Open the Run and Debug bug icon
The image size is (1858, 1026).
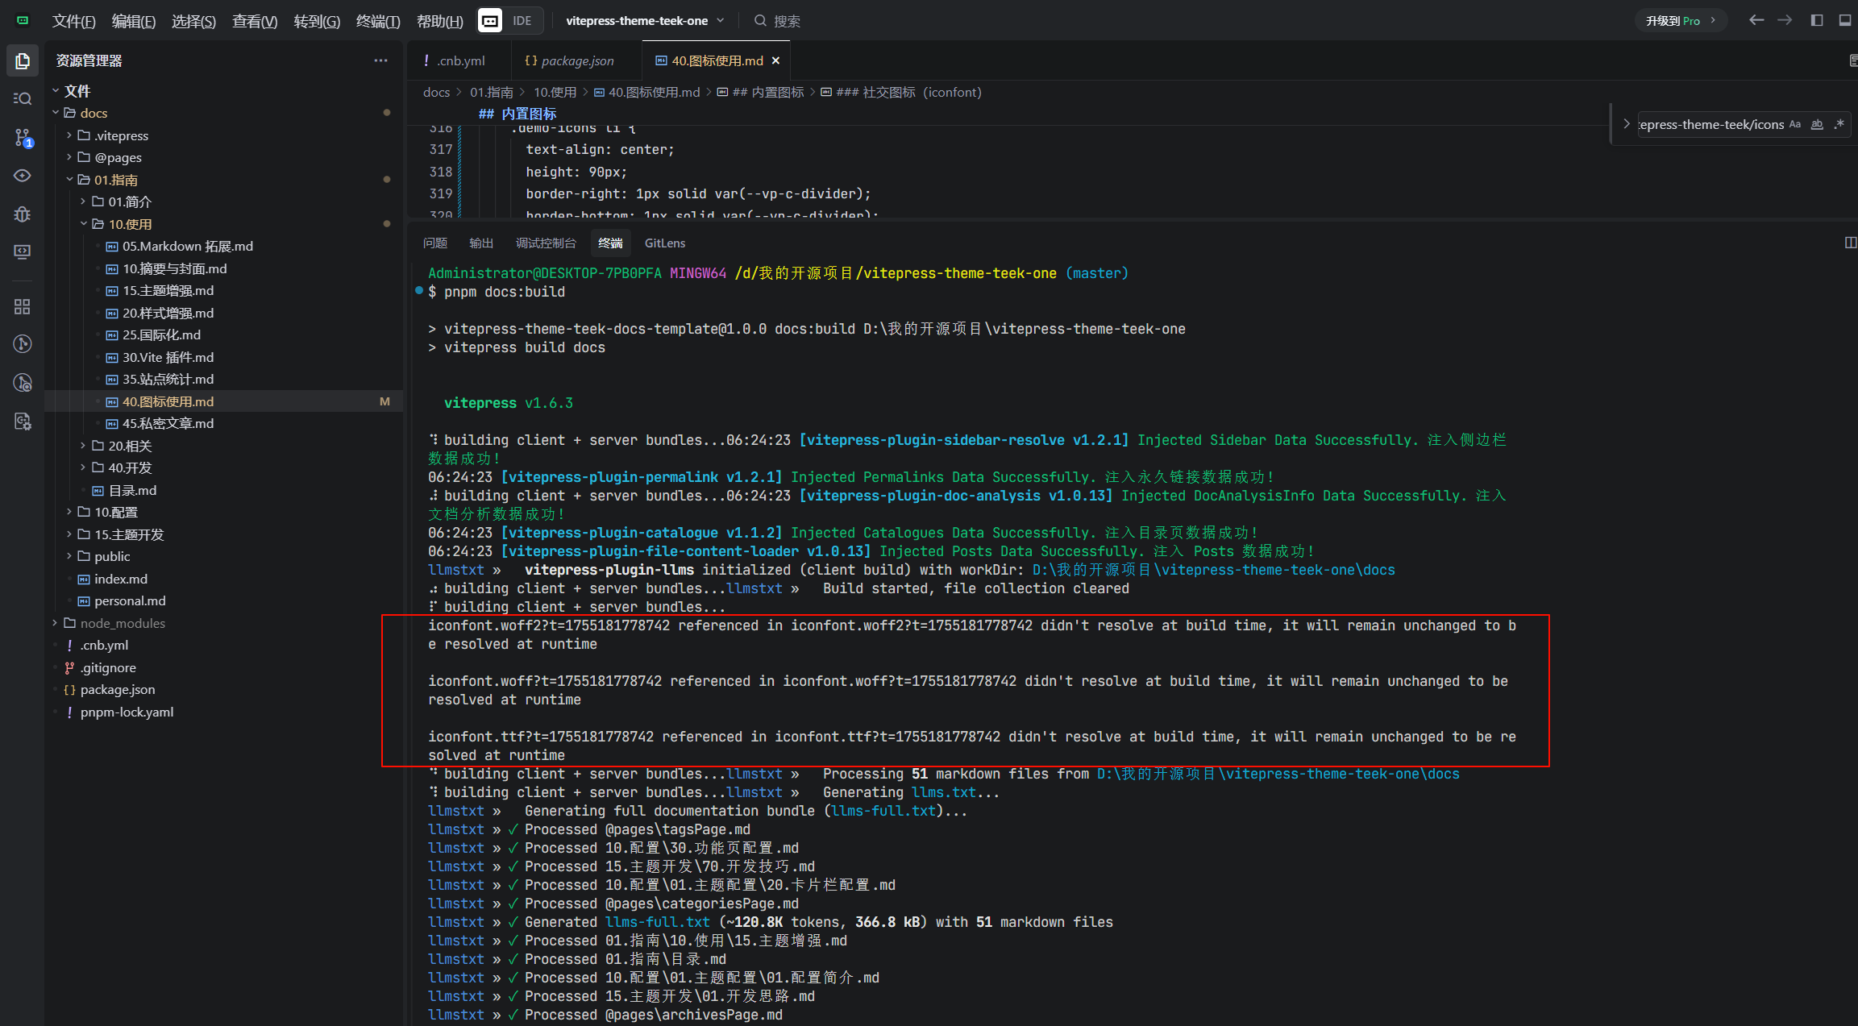[23, 214]
